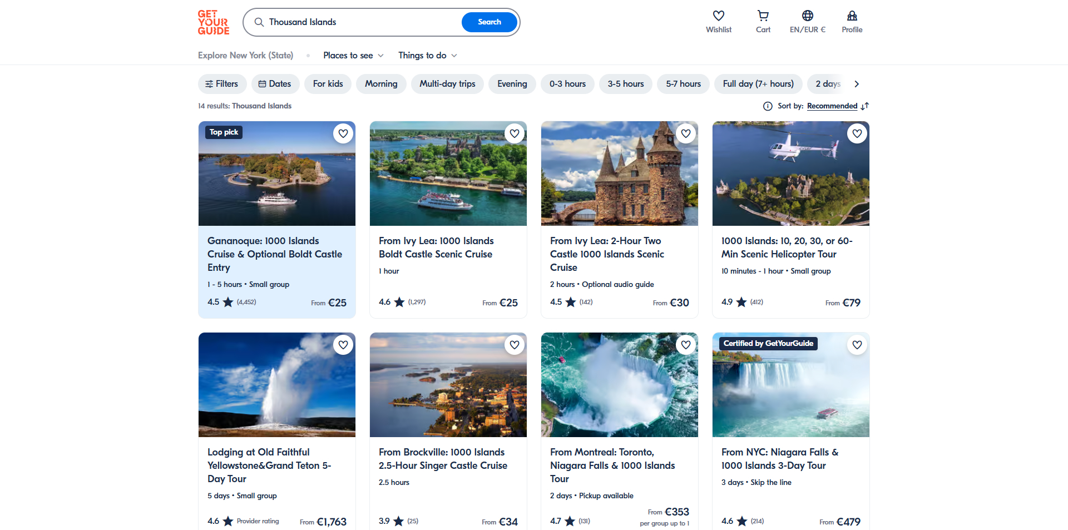Click the chevron to reveal more filter chips
This screenshot has width=1068, height=530.
pos(857,83)
